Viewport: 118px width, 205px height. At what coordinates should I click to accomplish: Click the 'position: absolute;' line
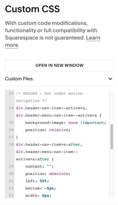tap(48, 174)
